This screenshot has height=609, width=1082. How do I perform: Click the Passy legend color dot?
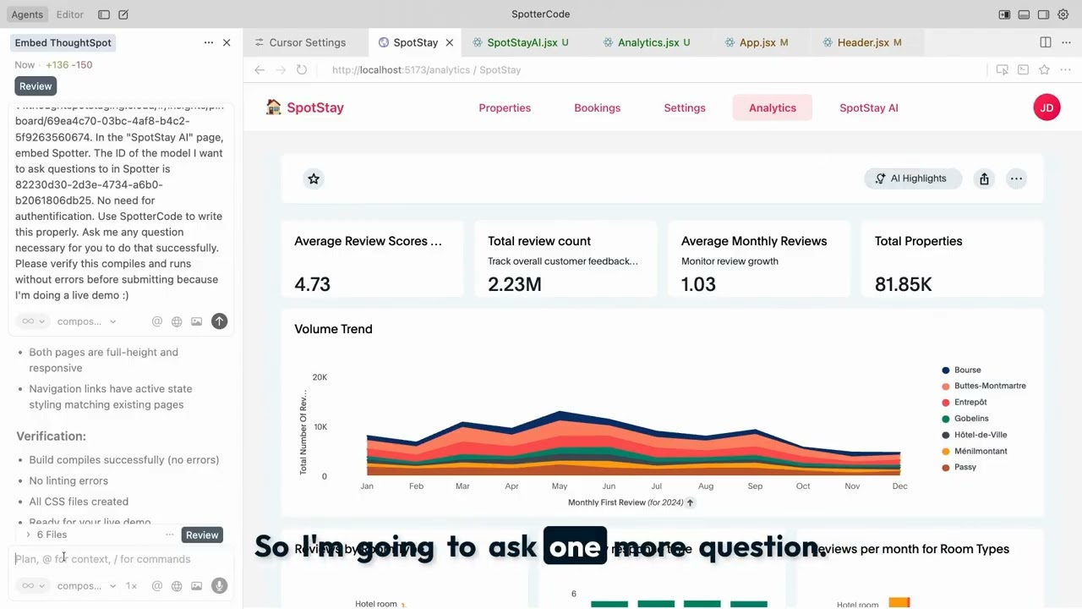coord(946,467)
